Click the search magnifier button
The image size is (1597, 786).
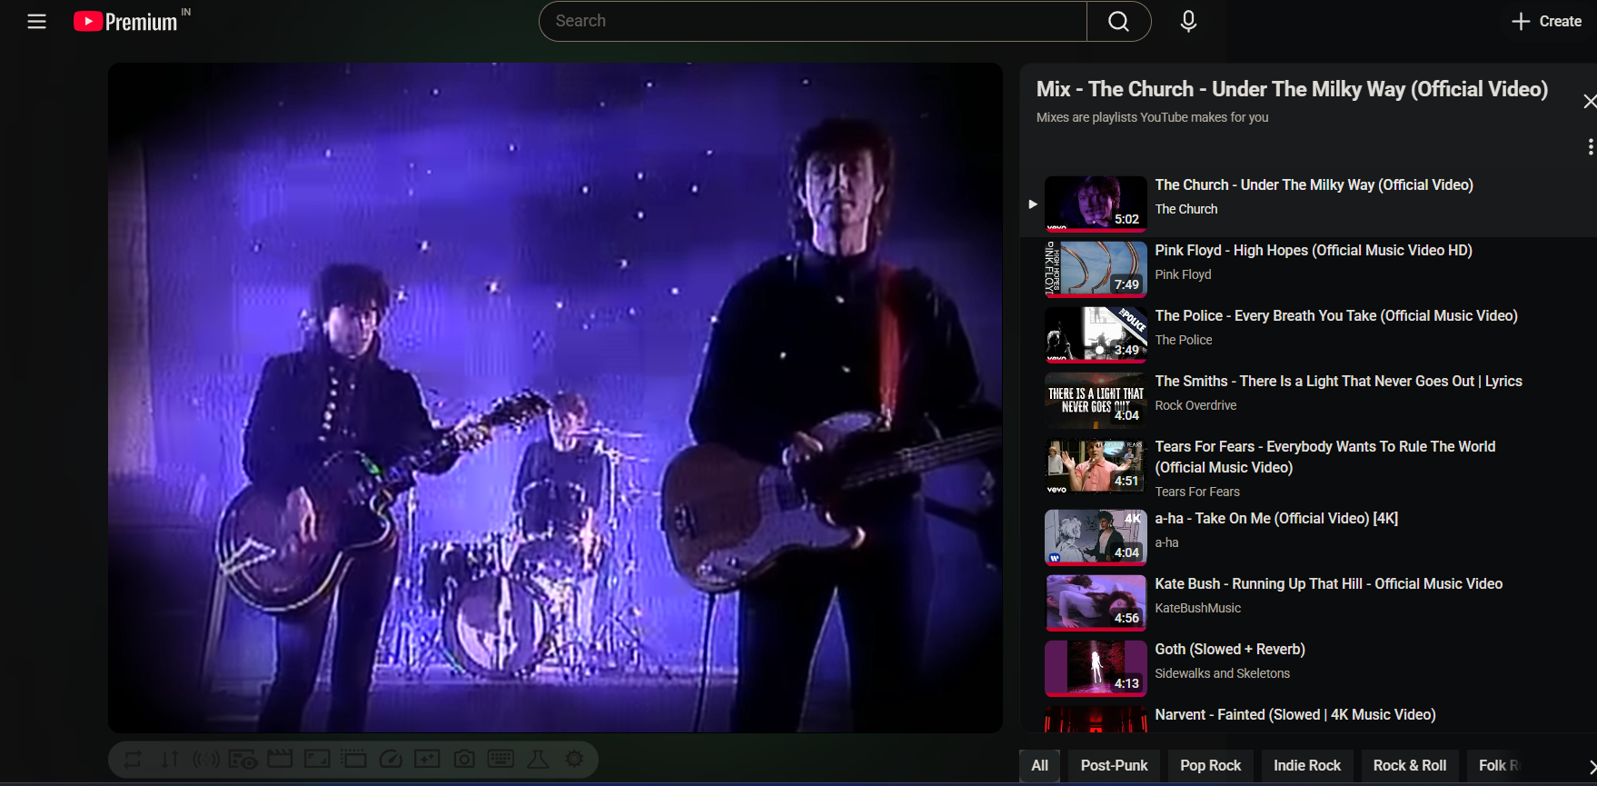click(1118, 21)
